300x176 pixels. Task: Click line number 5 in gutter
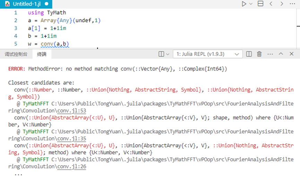pos(16,44)
